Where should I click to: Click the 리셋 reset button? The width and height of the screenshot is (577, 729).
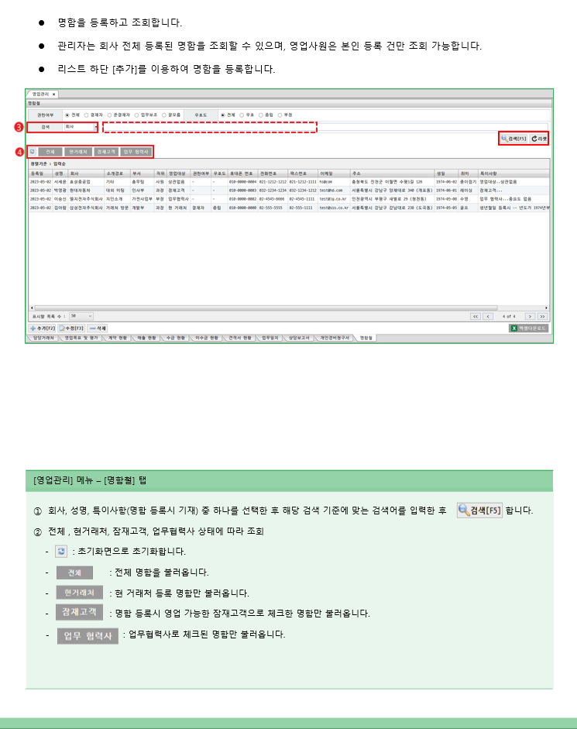pos(539,139)
